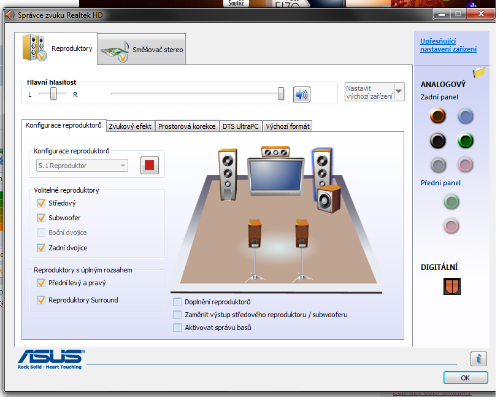Viewport: 503px width, 400px height.
Task: Open the connector settings folder icon
Action: (479, 72)
